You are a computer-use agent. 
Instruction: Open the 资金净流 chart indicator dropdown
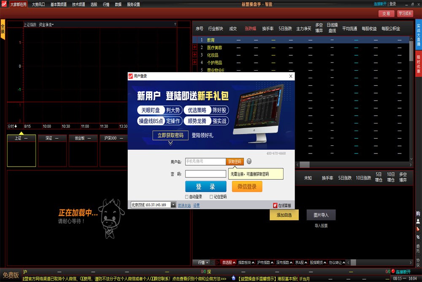coord(46,25)
